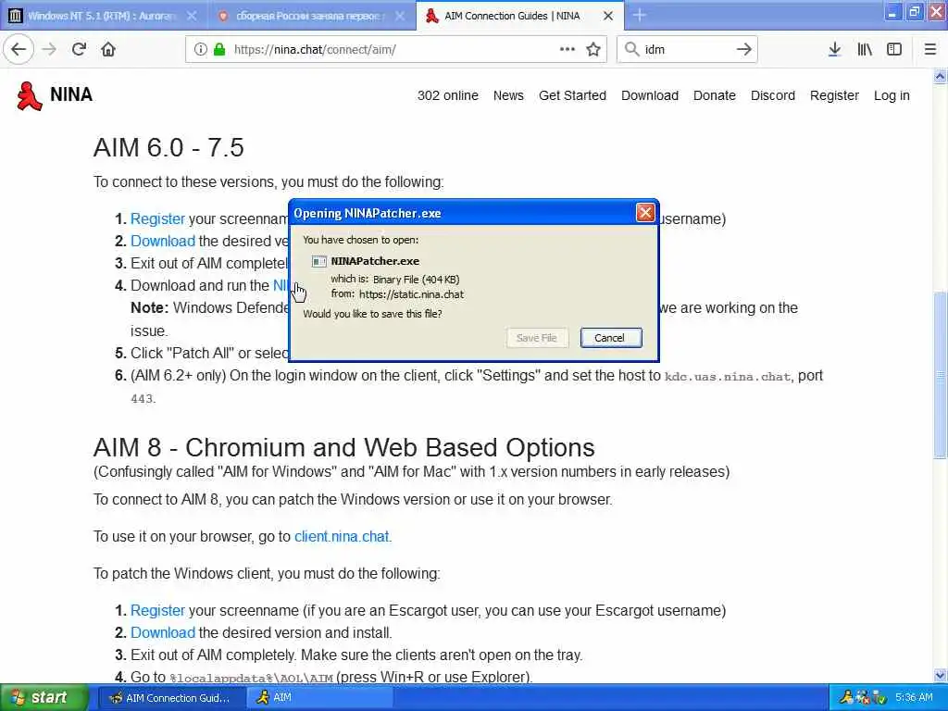
Task: Click the NINAPatcher.exe file icon
Action: [318, 261]
